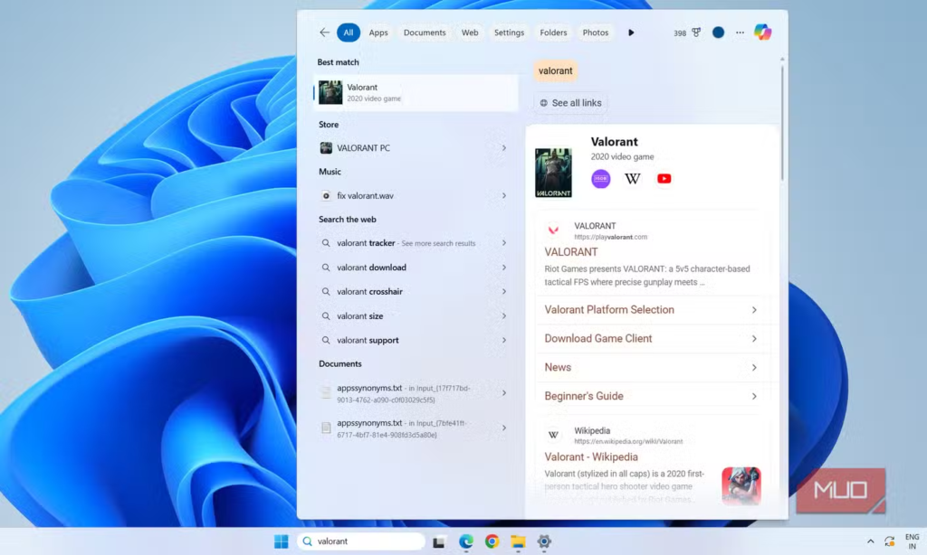
Task: Show more filter tabs with play arrow
Action: tap(631, 33)
